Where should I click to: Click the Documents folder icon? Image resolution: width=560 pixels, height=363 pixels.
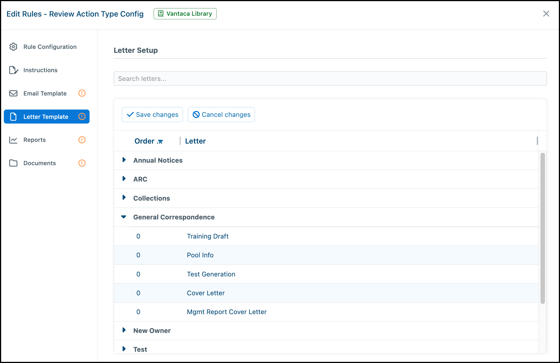click(13, 163)
